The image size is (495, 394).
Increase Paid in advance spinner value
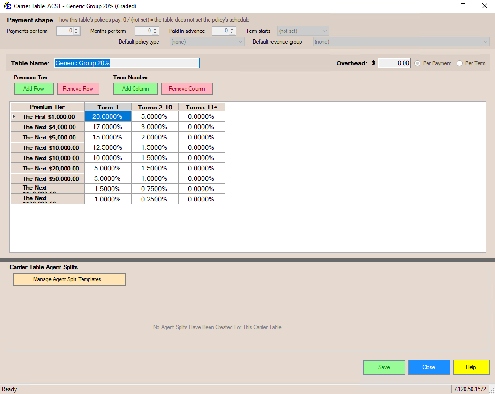pyautogui.click(x=232, y=29)
